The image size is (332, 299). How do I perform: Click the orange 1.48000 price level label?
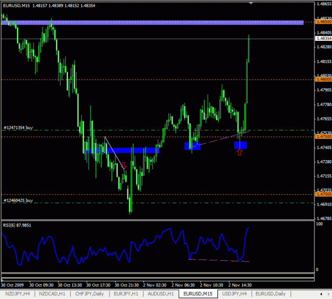324,79
